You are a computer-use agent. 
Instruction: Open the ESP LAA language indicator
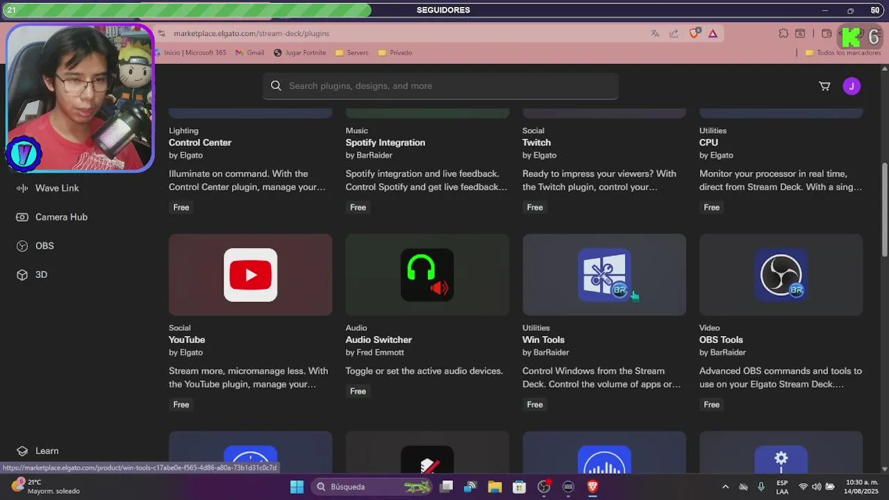coord(782,487)
